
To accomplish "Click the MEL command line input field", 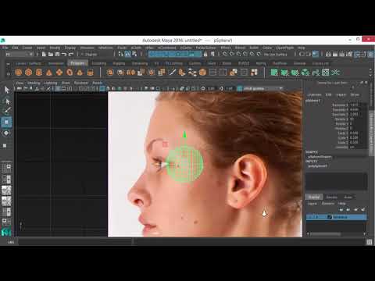I will [x=75, y=242].
